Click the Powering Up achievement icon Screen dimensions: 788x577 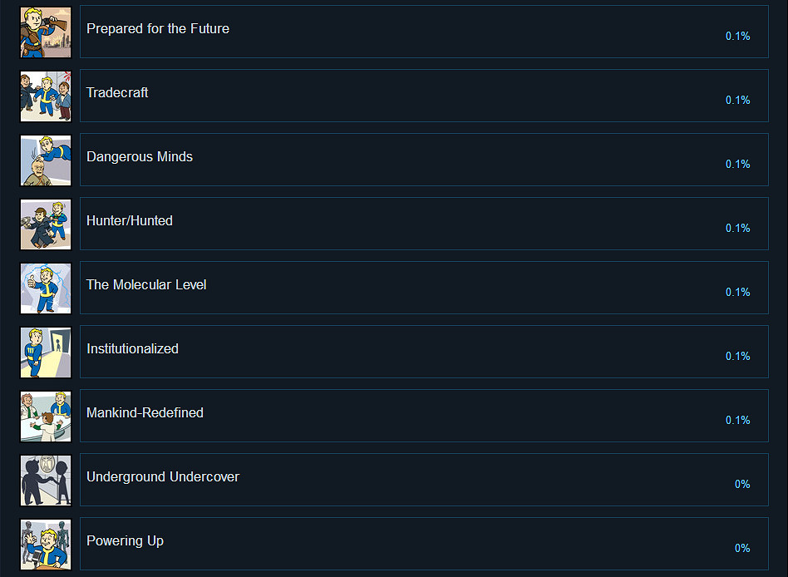pos(46,544)
